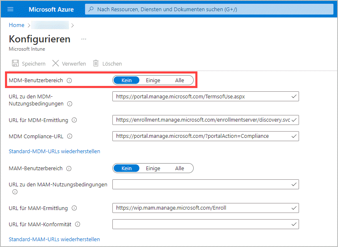Viewport: 338px width, 247px height.
Task: Click the Speichern save icon
Action: [x=15, y=64]
